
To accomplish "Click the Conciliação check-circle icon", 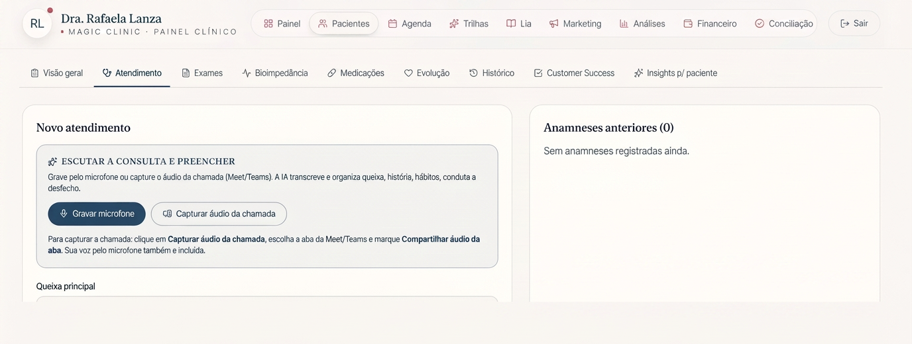I will pos(760,24).
